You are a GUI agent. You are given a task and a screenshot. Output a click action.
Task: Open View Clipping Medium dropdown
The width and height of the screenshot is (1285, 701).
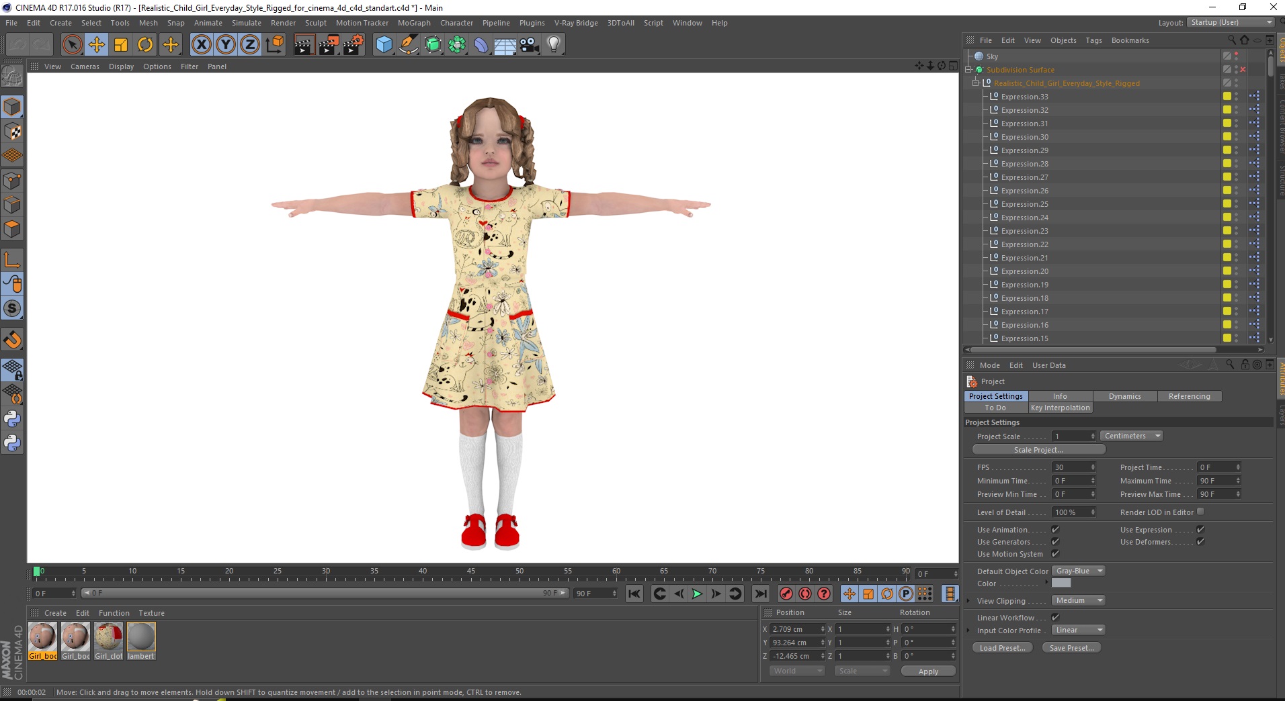(x=1078, y=600)
